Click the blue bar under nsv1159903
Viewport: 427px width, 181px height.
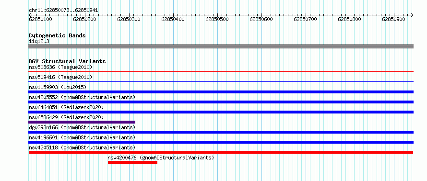(x=221, y=92)
